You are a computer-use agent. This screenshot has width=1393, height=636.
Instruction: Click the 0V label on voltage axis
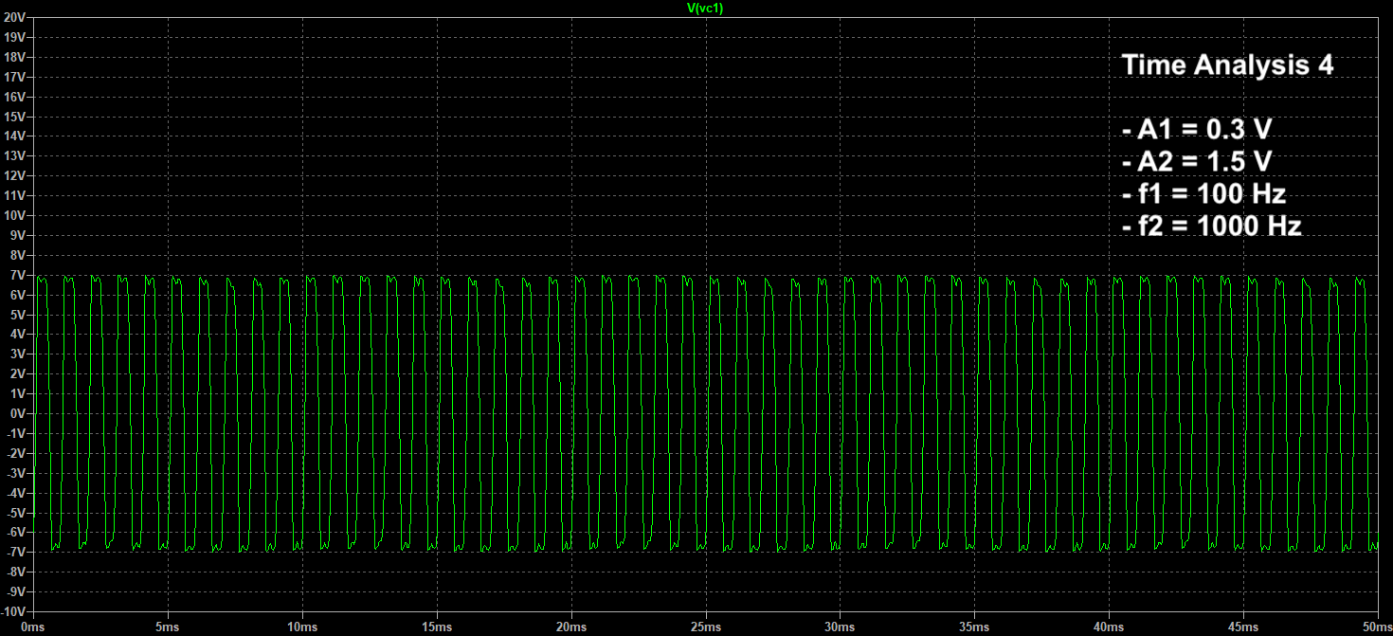coord(19,412)
